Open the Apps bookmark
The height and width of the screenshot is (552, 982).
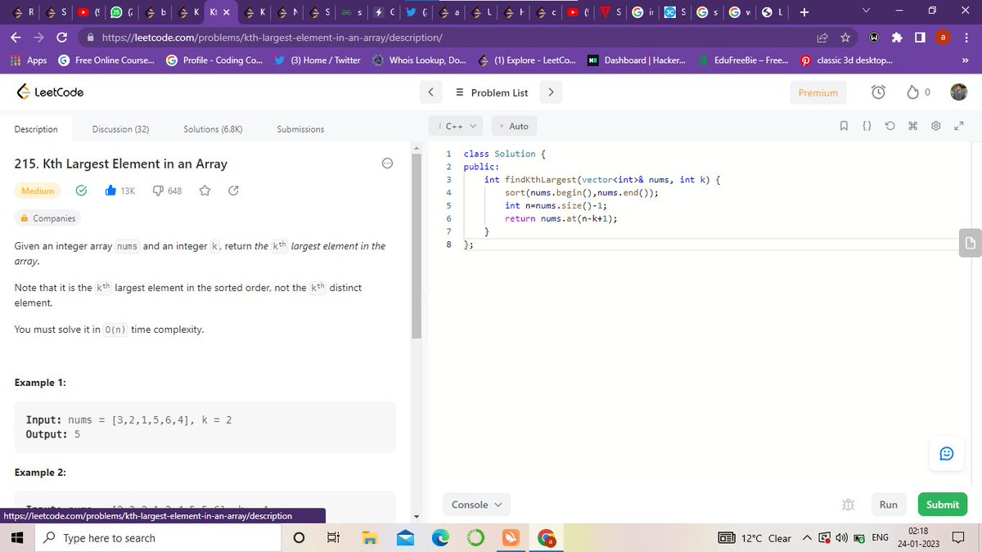[28, 61]
